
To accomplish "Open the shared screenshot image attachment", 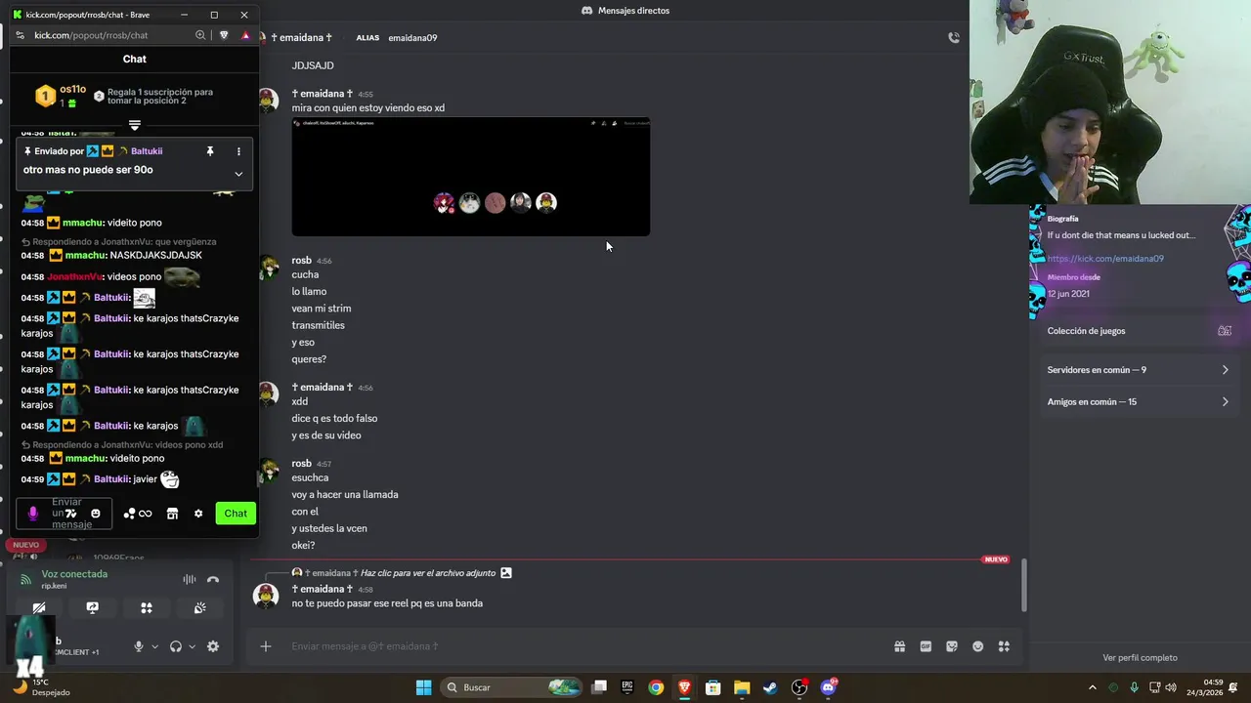I will [471, 177].
